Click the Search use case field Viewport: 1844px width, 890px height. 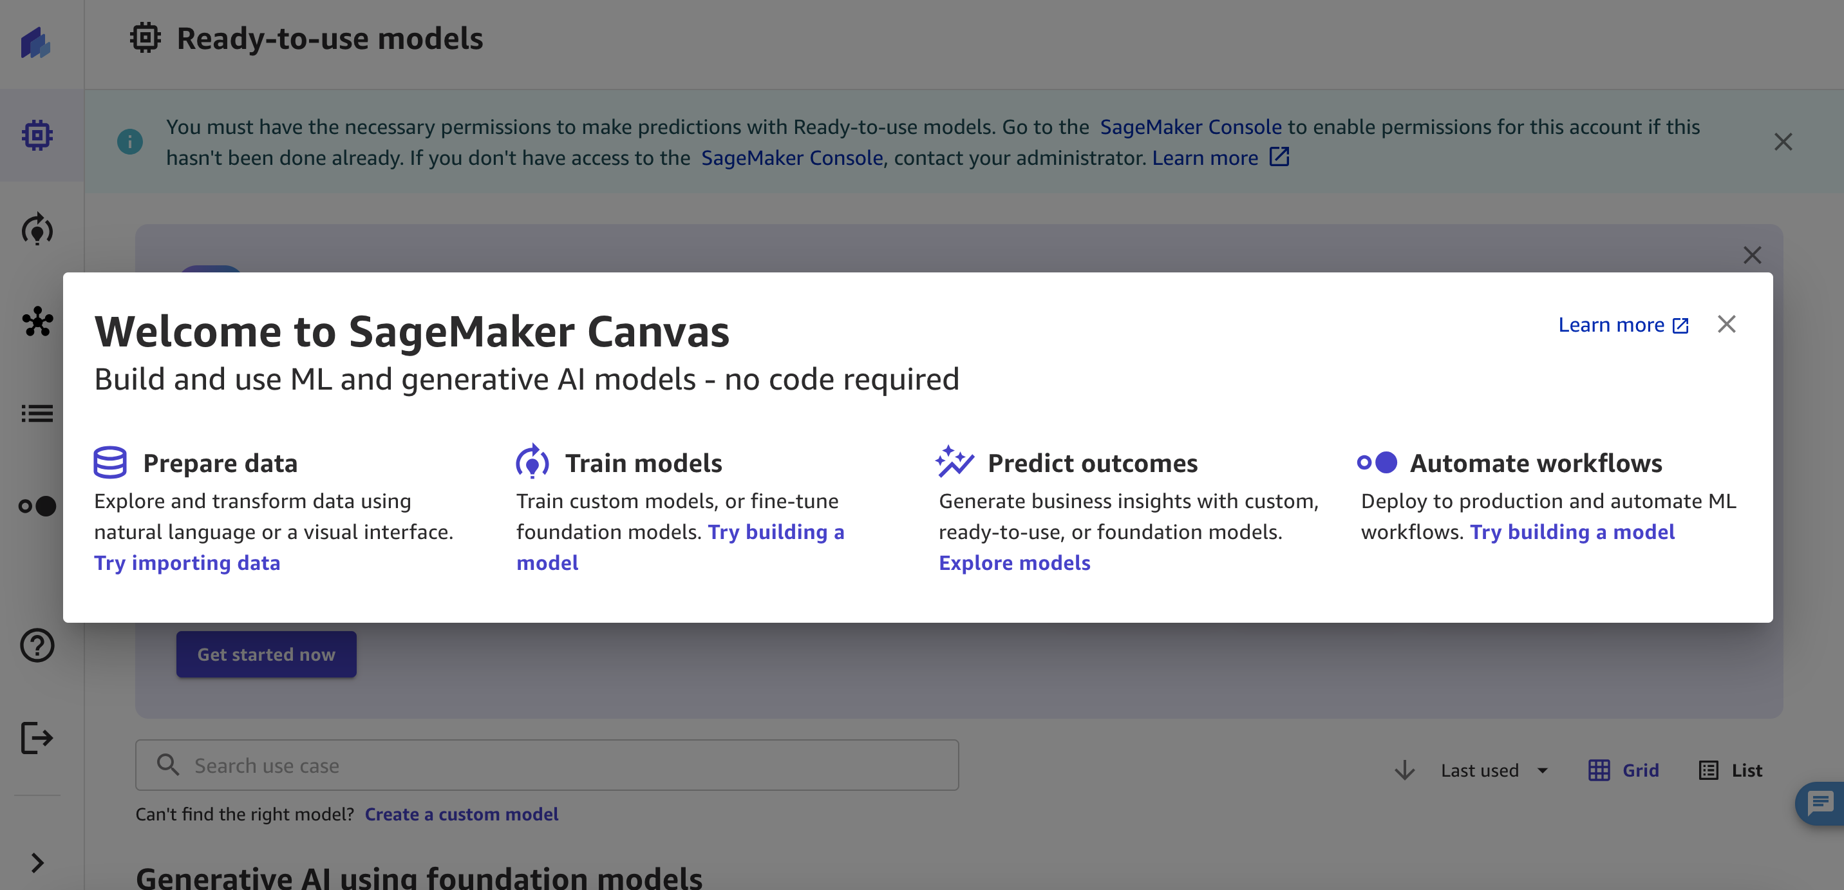tap(547, 766)
